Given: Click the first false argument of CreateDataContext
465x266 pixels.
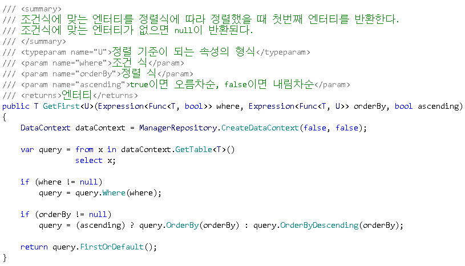Looking at the screenshot, I should (x=315, y=128).
